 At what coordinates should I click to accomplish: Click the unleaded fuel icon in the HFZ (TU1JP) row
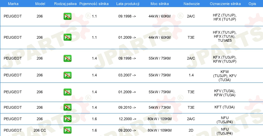pyautogui.click(x=67, y=16)
